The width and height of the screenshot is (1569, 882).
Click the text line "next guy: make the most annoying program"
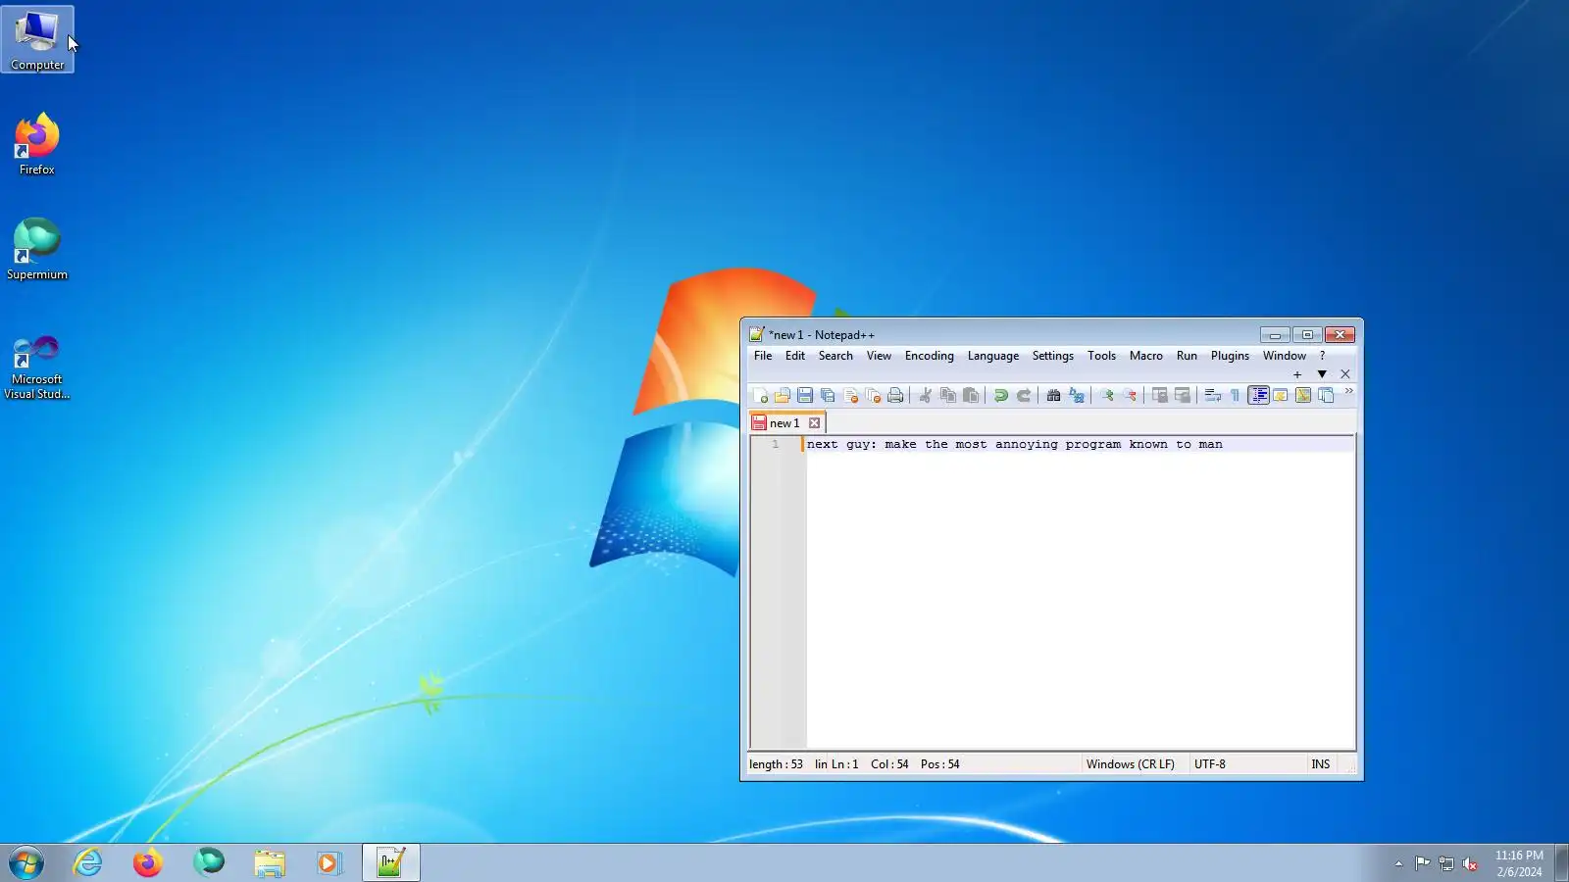pos(963,445)
